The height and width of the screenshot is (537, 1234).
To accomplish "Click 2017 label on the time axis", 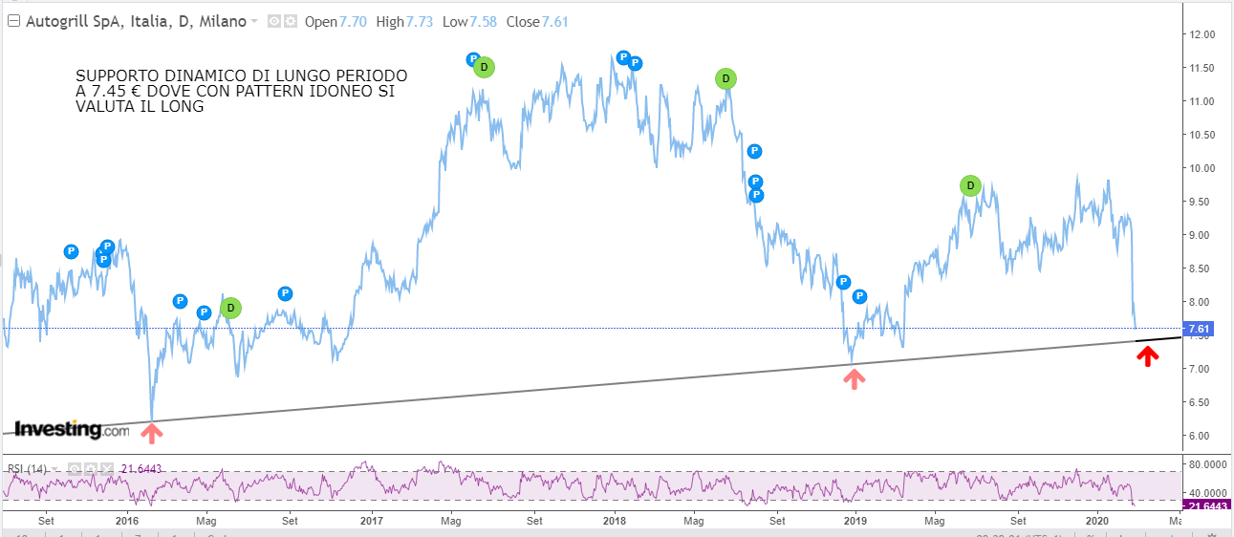I will coord(372,521).
